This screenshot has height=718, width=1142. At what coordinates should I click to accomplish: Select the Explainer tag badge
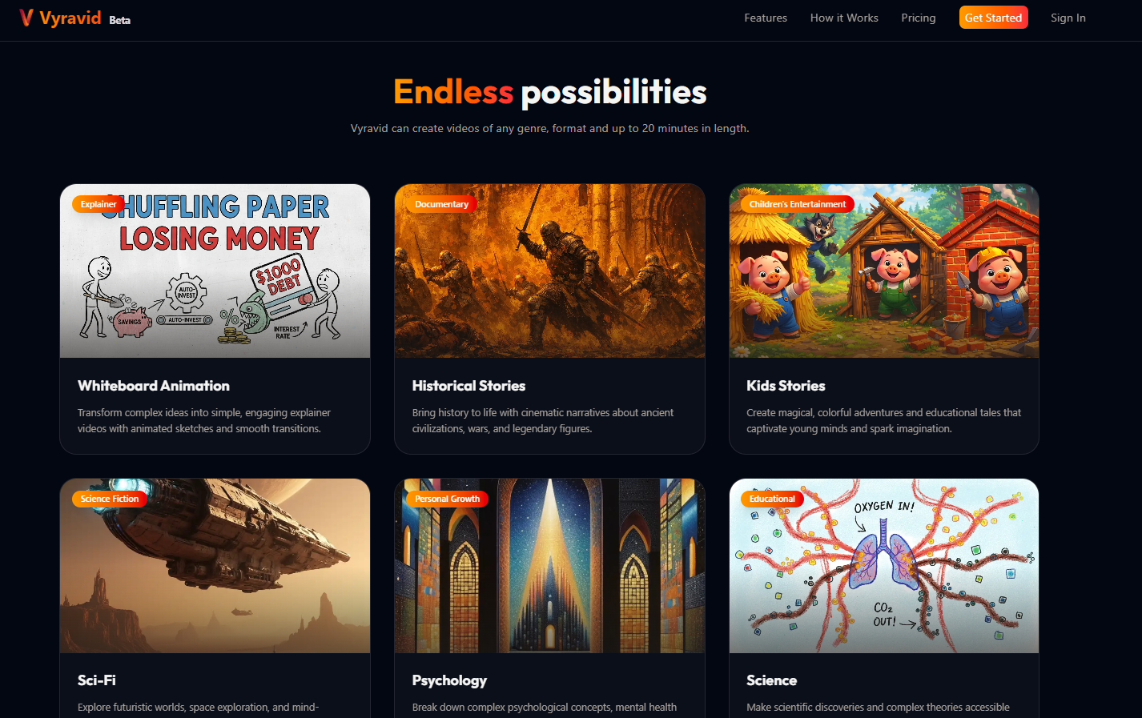click(99, 204)
